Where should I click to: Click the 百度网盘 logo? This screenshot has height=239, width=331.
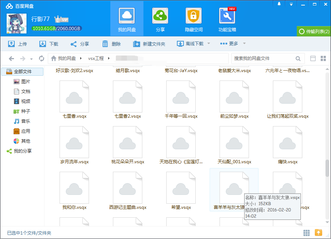point(19,6)
